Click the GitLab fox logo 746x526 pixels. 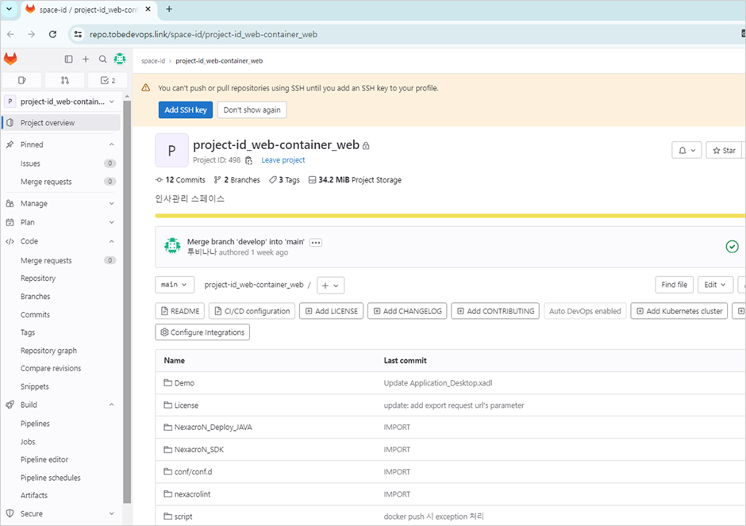10,59
